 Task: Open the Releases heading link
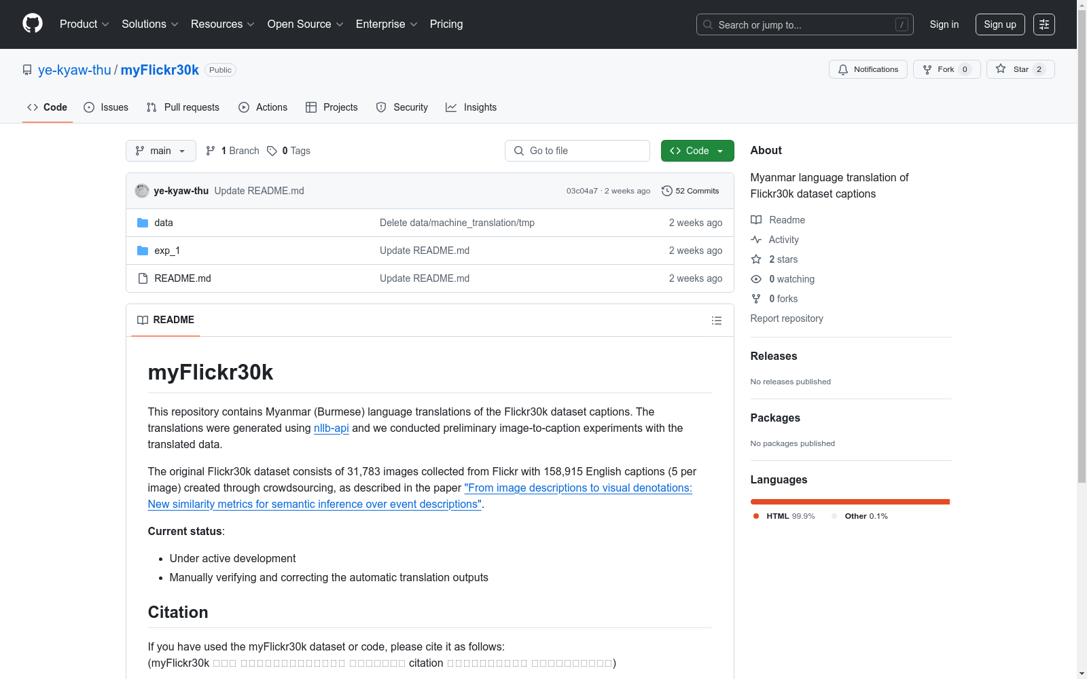pyautogui.click(x=774, y=356)
